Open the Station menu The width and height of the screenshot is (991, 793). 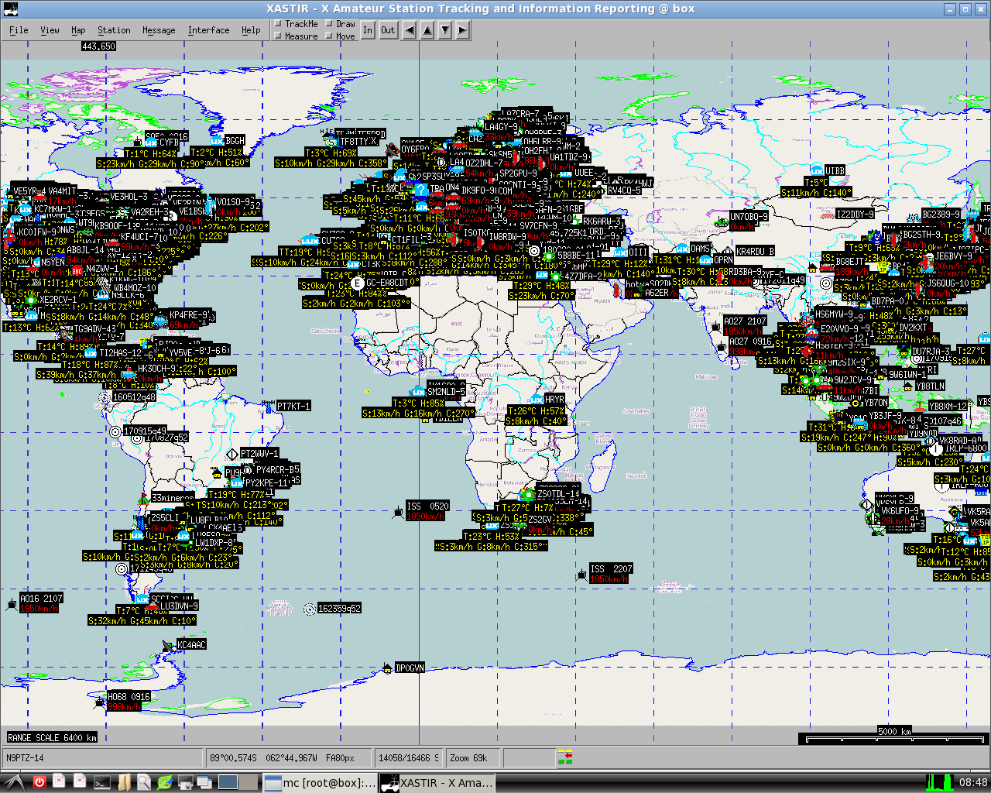coord(114,30)
